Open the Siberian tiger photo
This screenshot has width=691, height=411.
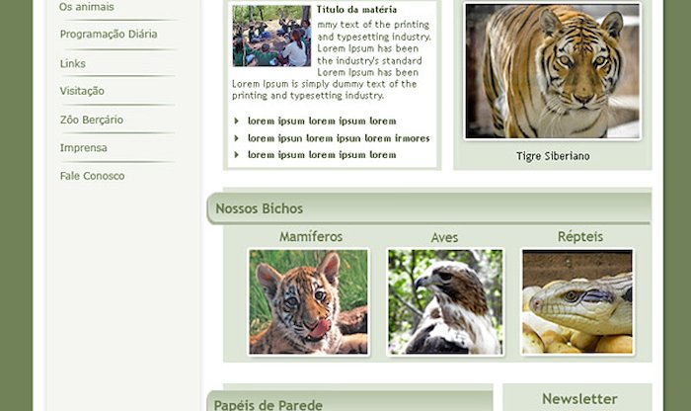553,71
